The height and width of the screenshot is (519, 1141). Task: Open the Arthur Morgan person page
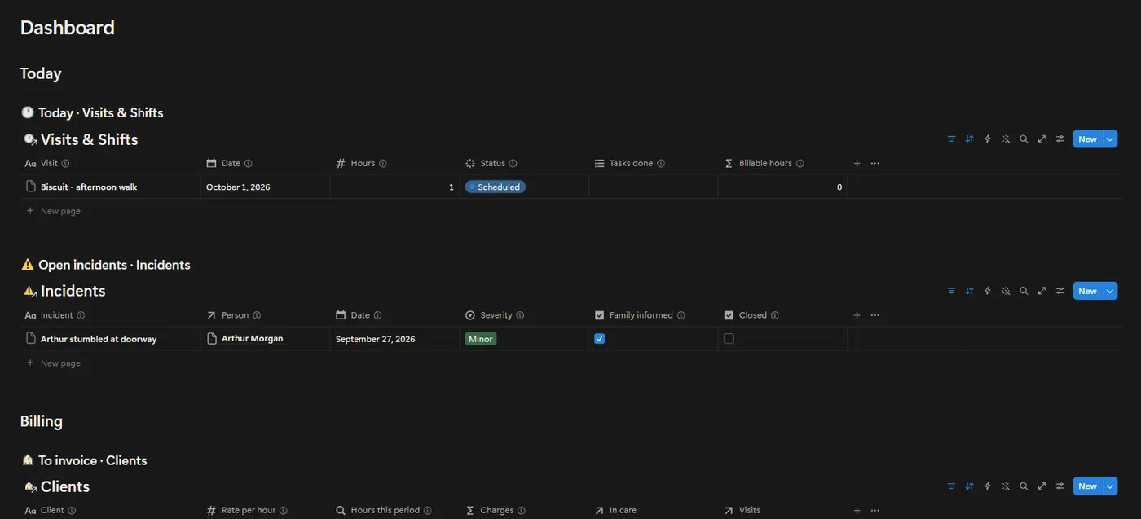click(x=245, y=338)
